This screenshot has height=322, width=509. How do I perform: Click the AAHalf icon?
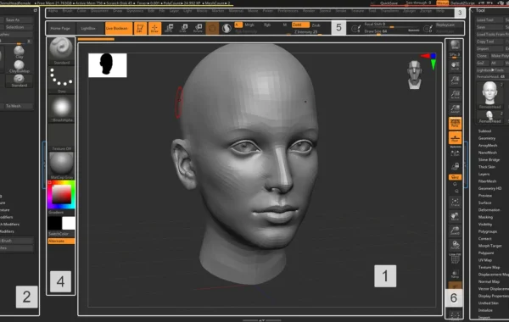tap(455, 108)
